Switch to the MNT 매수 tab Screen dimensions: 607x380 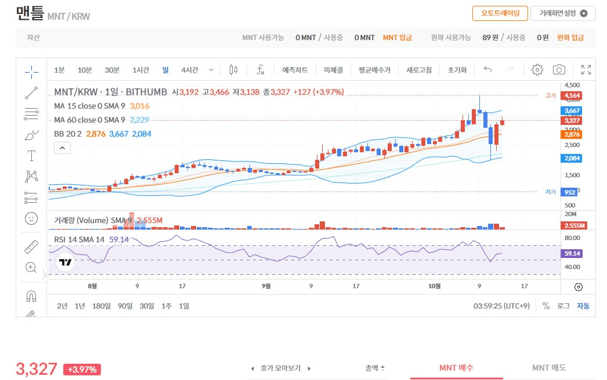coord(456,368)
